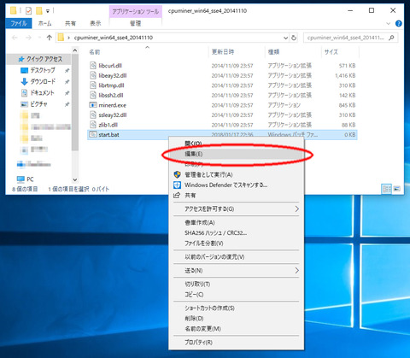The width and height of the screenshot is (410, 358).
Task: Select the libssh2.dll file
Action: [111, 95]
